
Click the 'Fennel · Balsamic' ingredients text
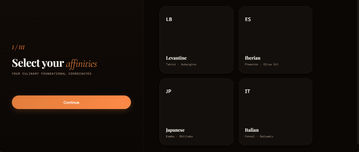tap(259, 137)
